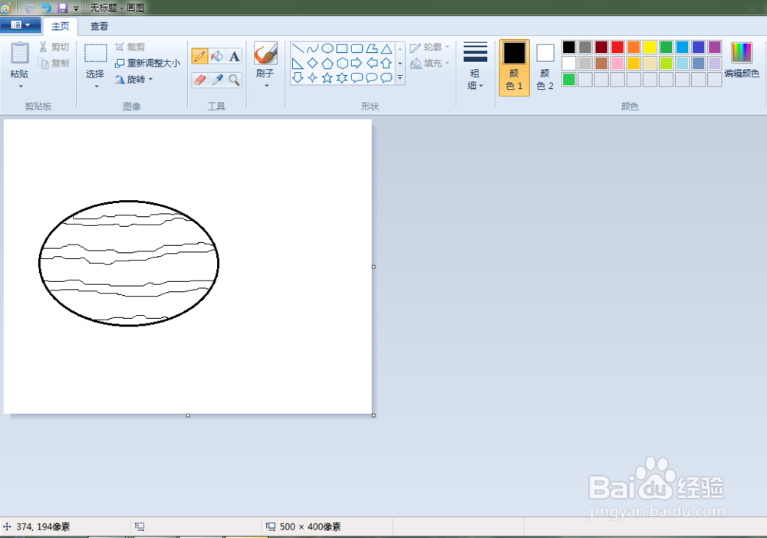Open Edit colors (编辑颜色)
Viewport: 767px width, 538px height.
[742, 60]
